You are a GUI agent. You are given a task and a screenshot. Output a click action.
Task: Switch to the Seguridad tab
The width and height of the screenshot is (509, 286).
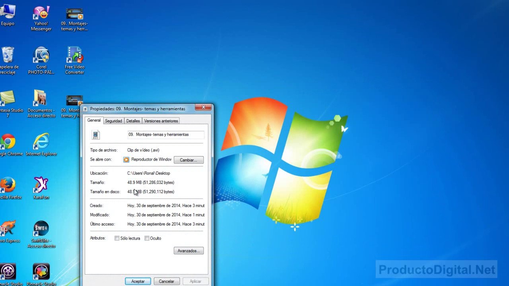pyautogui.click(x=113, y=121)
